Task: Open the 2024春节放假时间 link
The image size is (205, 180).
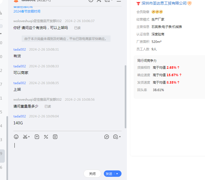Action: (x=27, y=11)
